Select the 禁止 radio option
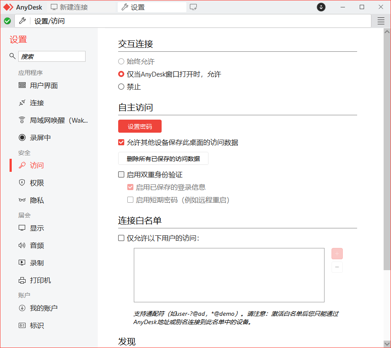Viewport: 391px width, 348px height. [121, 87]
